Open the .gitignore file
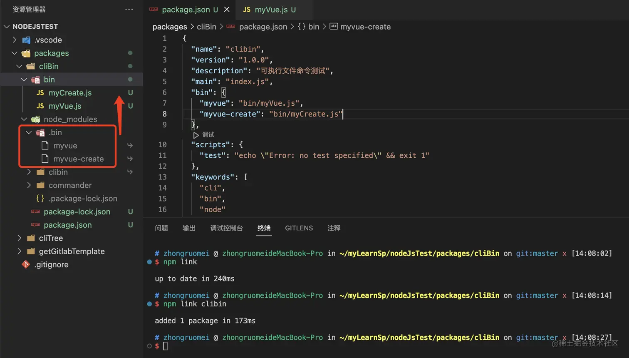The height and width of the screenshot is (358, 629). (51, 265)
